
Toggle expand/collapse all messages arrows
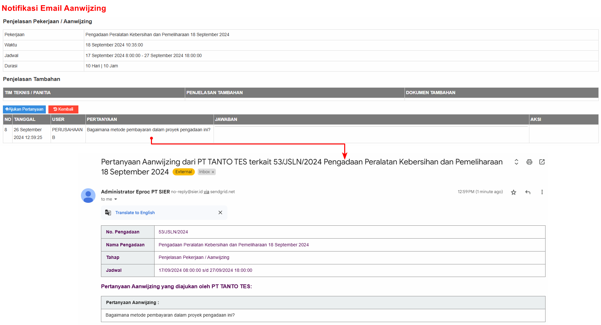tap(516, 162)
